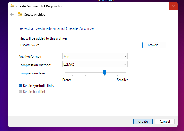184x131 pixels.
Task: Go back using the left arrow
Action: click(12, 14)
